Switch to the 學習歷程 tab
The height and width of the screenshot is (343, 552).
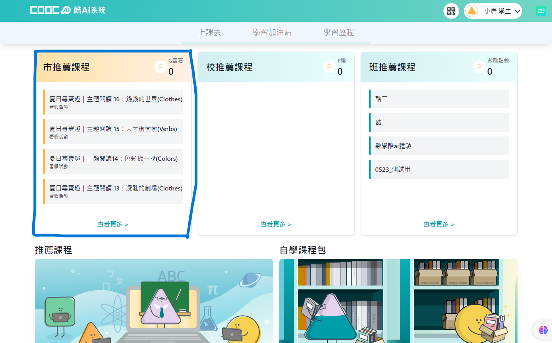coord(338,32)
